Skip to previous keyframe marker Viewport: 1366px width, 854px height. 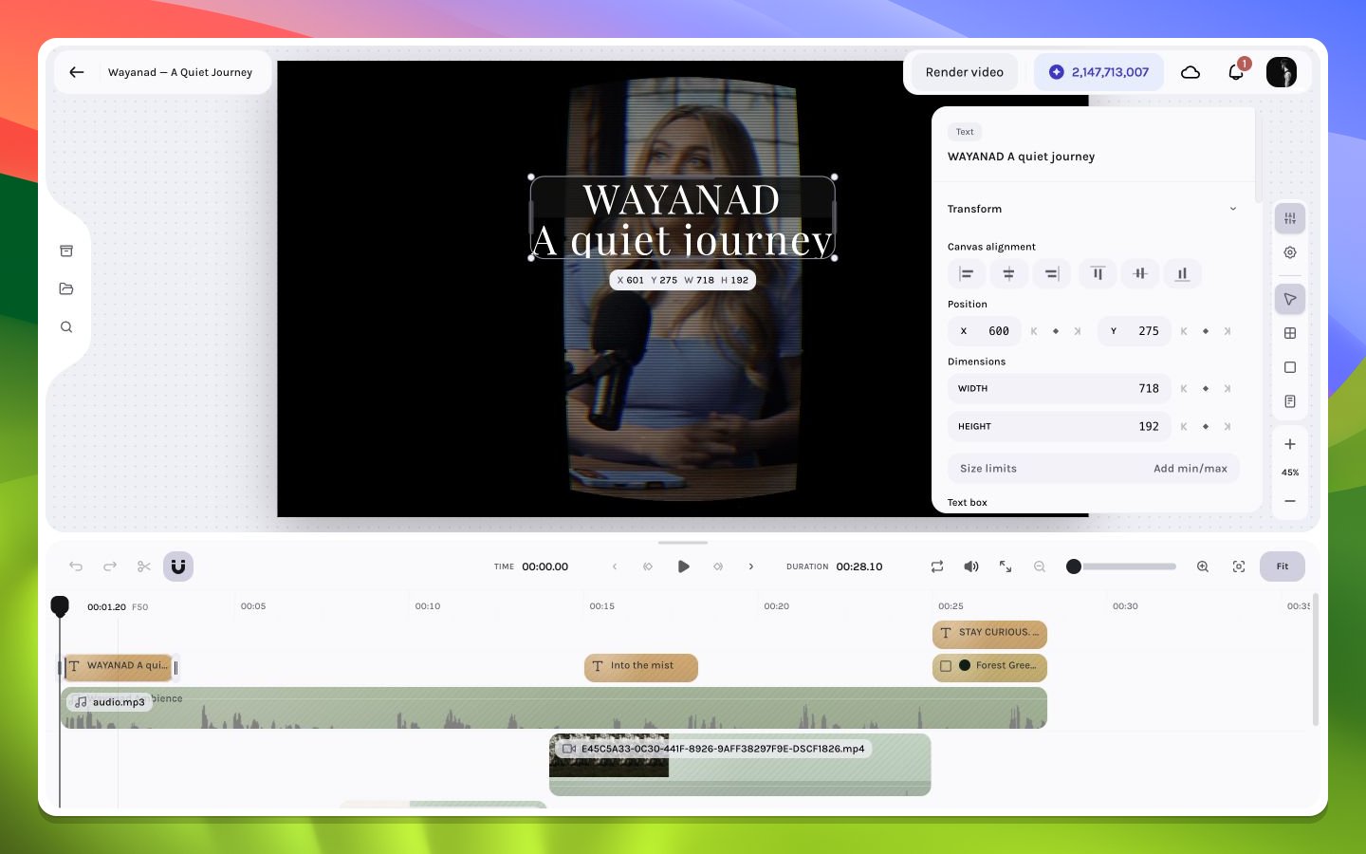648,566
